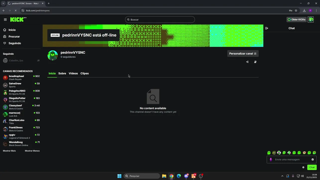
Task: Click the share channel icon
Action: click(x=247, y=62)
